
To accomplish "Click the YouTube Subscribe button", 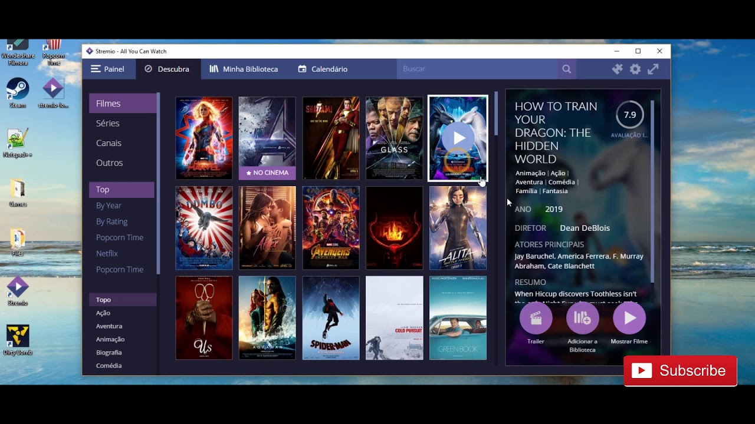I will [680, 370].
